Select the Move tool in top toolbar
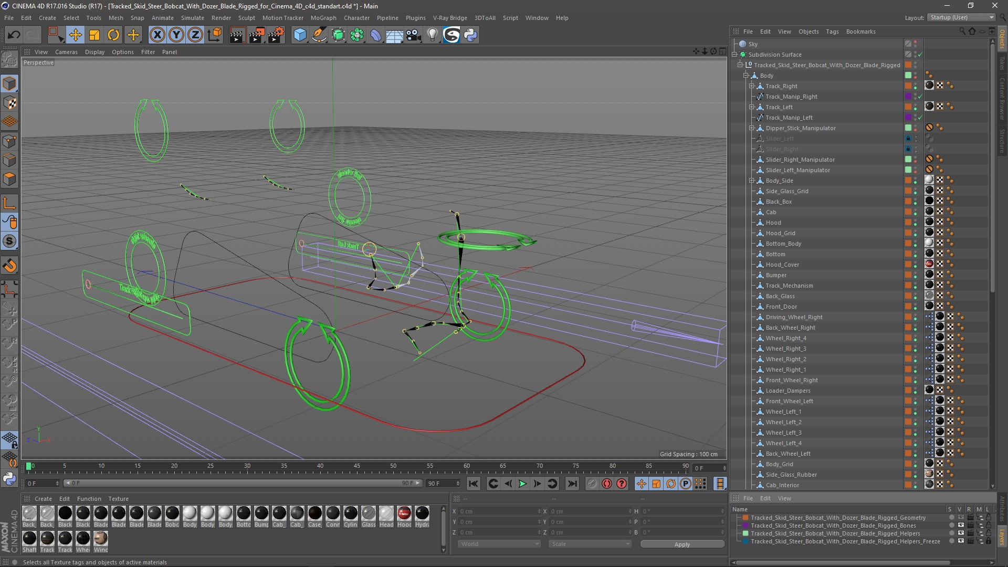 pyautogui.click(x=75, y=35)
